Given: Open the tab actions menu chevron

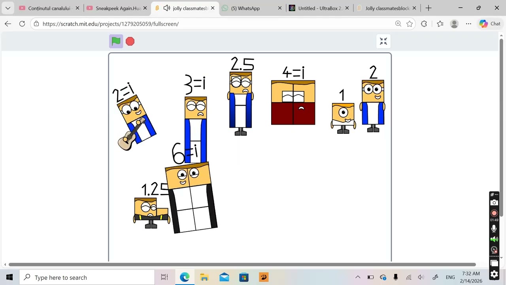Looking at the screenshot, I should click(8, 8).
